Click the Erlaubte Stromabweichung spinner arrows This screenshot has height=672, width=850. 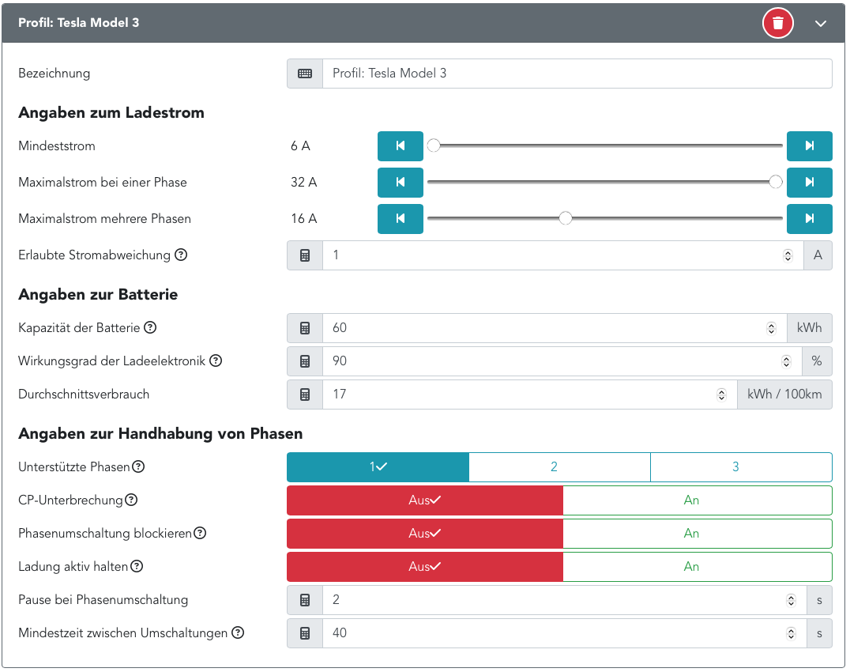click(x=788, y=255)
